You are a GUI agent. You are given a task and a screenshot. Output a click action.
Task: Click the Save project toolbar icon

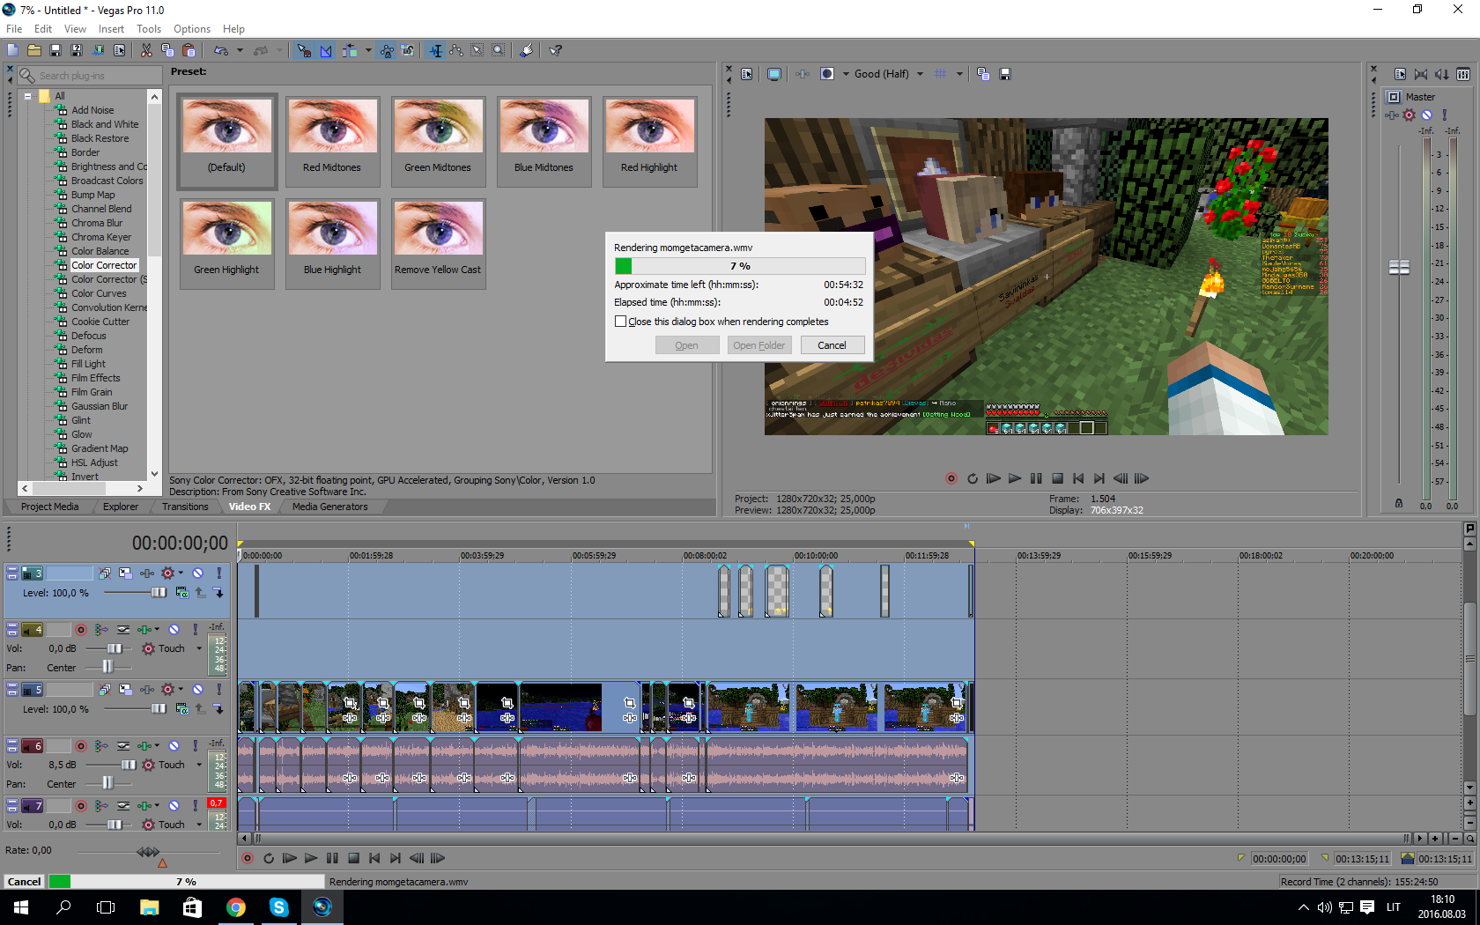(x=55, y=50)
